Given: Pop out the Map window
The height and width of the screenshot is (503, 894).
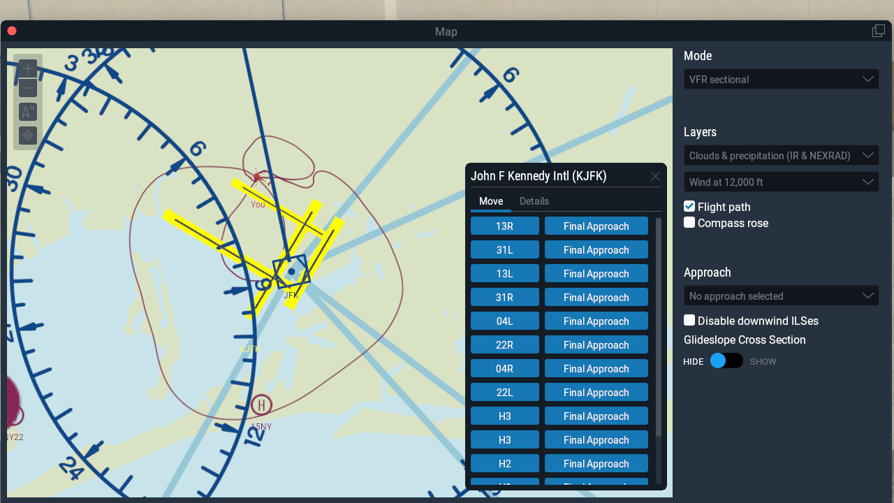Looking at the screenshot, I should pyautogui.click(x=879, y=31).
